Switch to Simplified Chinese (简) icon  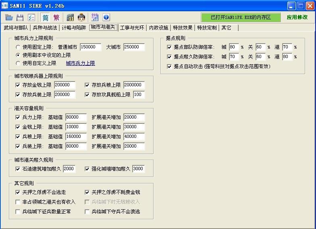tap(46, 17)
